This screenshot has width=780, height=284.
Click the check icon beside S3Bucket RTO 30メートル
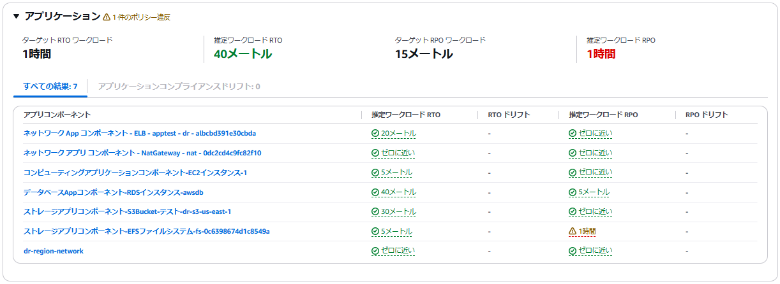[375, 211]
